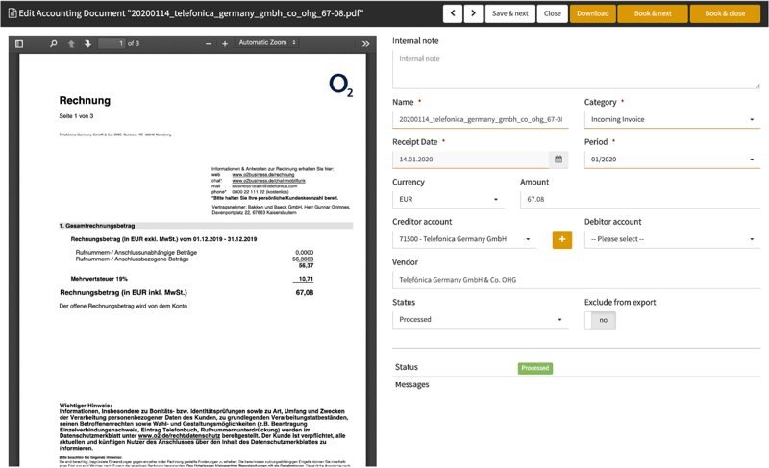Click the O2 logo in the PDF
769x468 pixels.
(341, 85)
